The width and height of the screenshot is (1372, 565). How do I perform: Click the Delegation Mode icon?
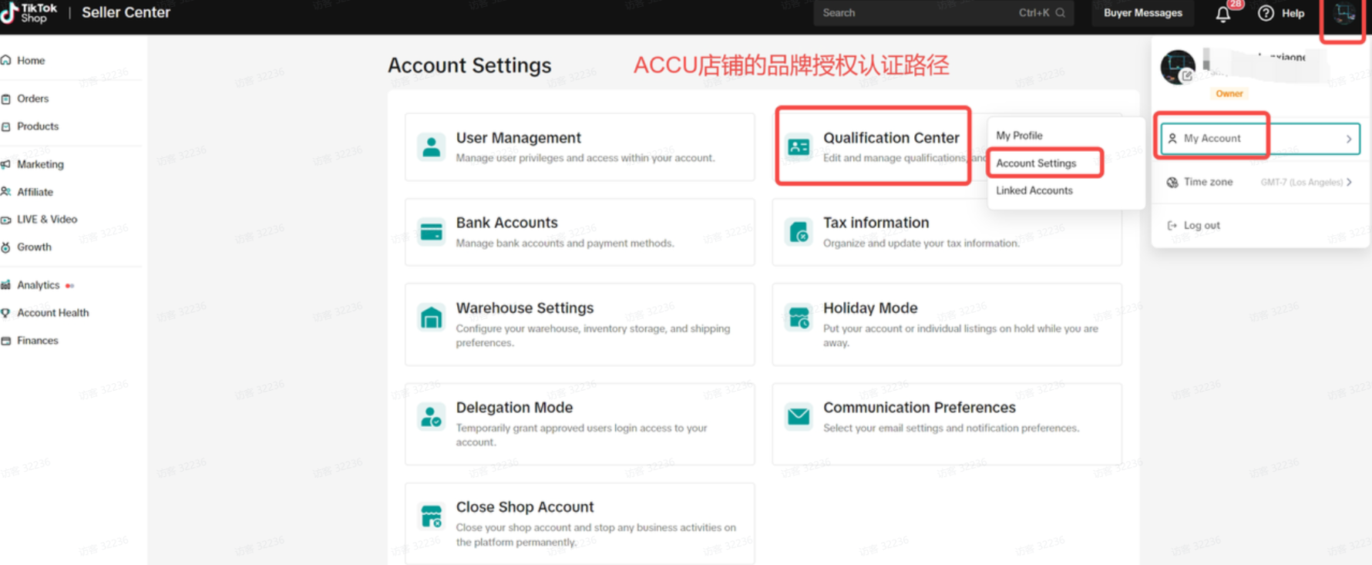431,416
